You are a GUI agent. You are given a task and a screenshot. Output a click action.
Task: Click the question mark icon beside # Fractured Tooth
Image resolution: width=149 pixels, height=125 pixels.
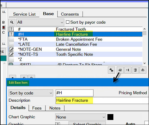pos(11,29)
